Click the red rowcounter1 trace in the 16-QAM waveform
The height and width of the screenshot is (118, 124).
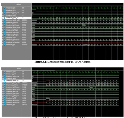coord(77,42)
